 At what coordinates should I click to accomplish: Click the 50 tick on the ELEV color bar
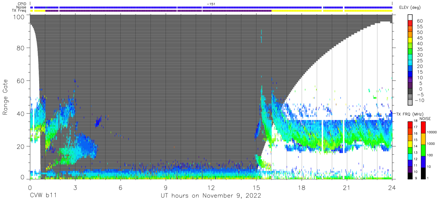(419, 32)
